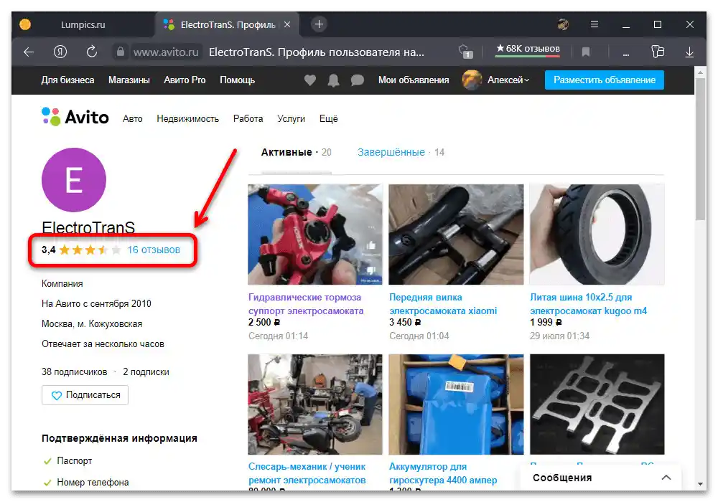Close the ElectroTranS tab
Viewport: 718px width, 502px height.
pos(287,24)
